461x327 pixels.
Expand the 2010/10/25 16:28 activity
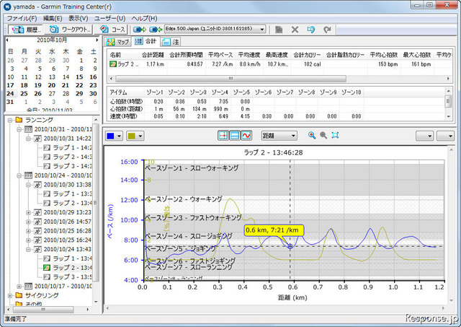[29, 231]
